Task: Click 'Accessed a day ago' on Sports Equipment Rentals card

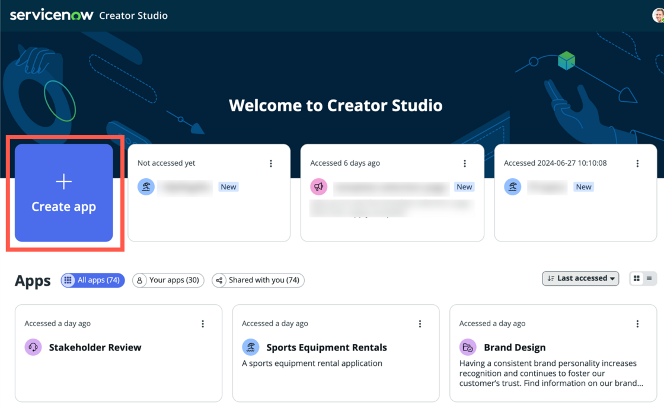Action: (275, 323)
